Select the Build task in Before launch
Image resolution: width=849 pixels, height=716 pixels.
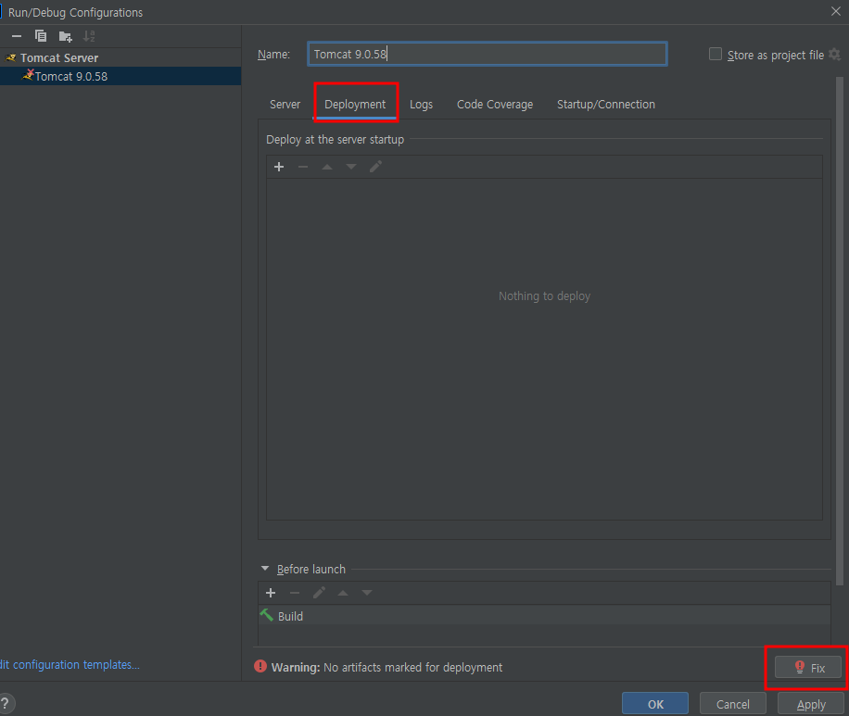[544, 616]
